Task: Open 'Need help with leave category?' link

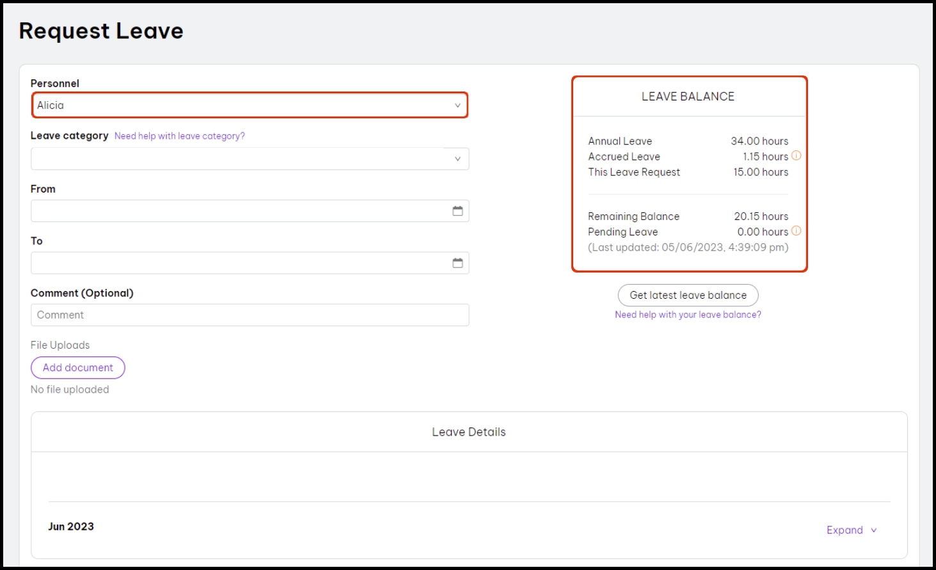Action: click(179, 136)
